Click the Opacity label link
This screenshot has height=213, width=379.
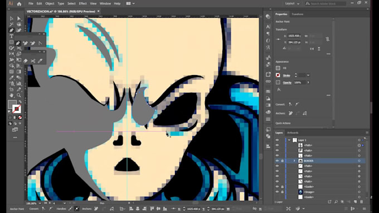coord(287,82)
